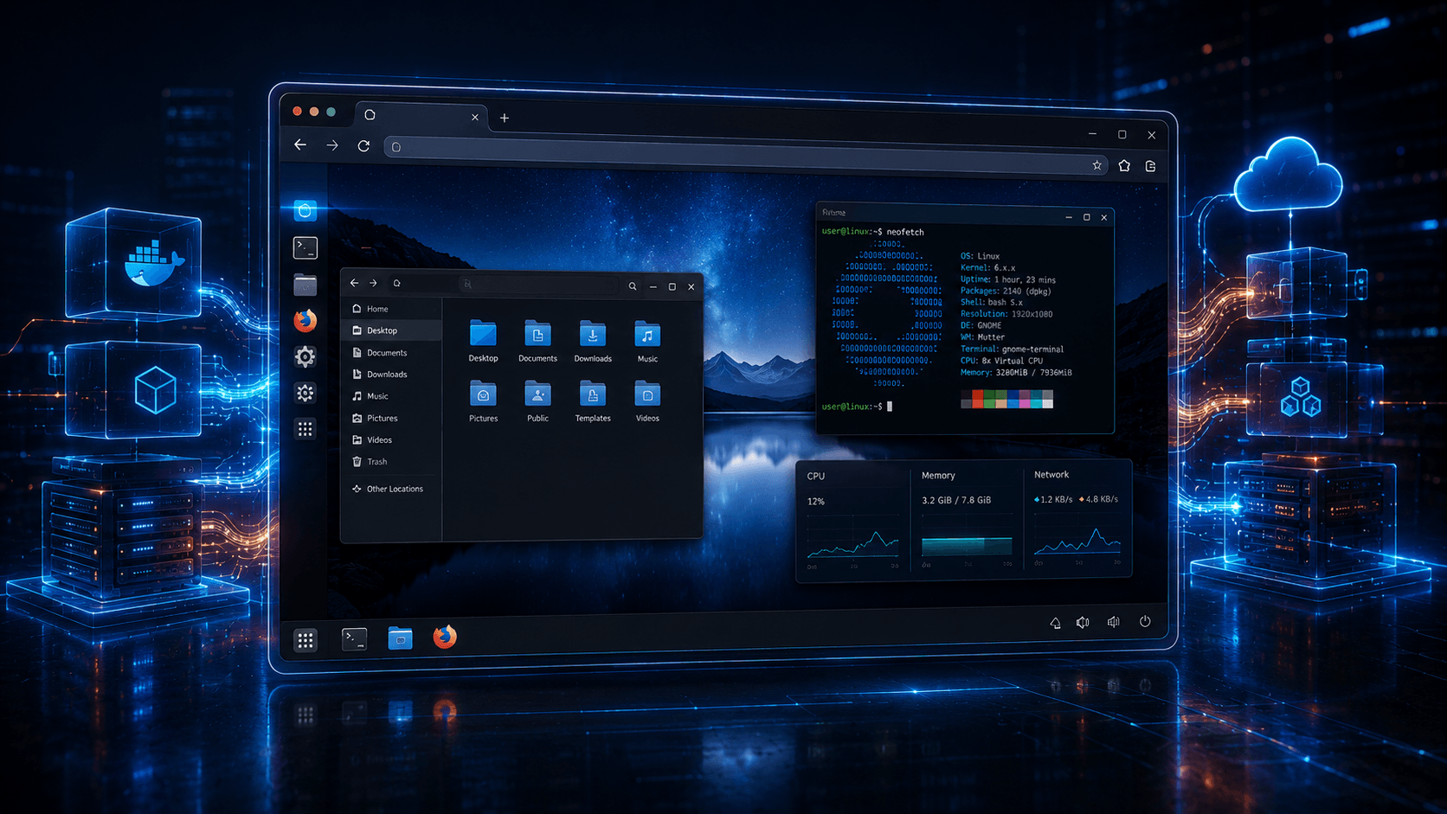Click the file manager search magnifier
The image size is (1447, 814).
633,286
